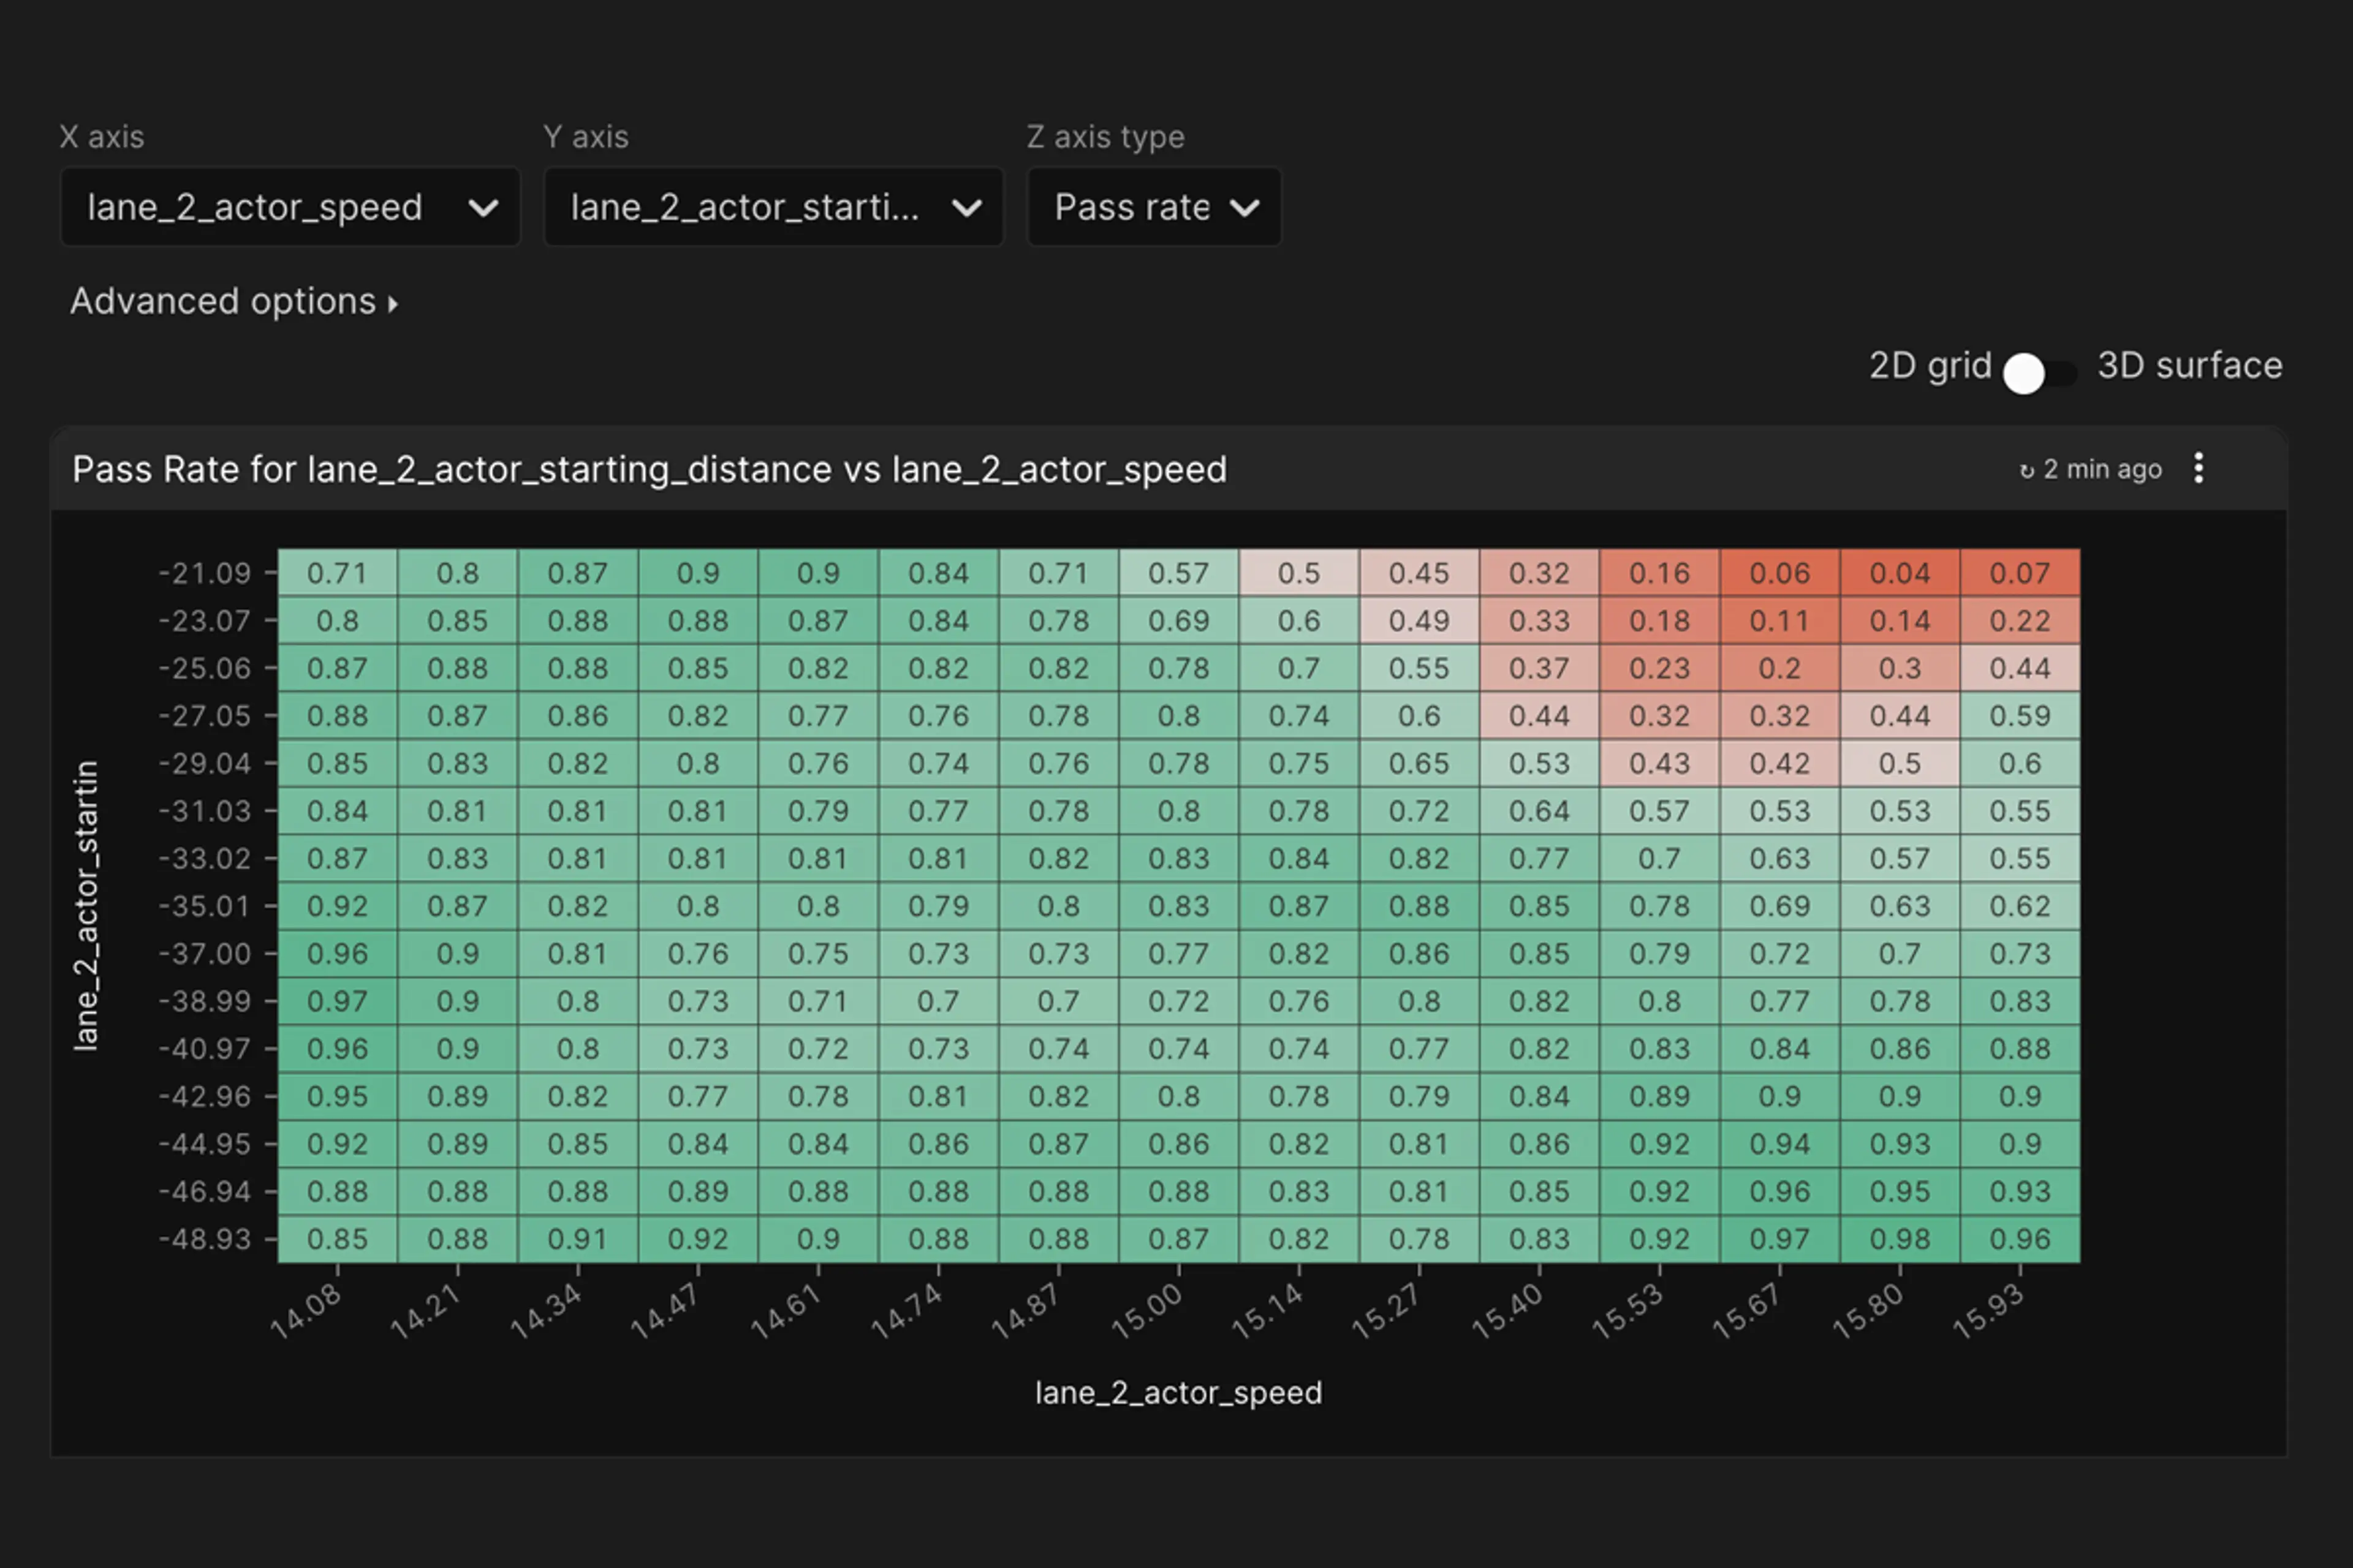Expand the Advanced options section
Viewport: 2353px width, 1568px height.
223,301
